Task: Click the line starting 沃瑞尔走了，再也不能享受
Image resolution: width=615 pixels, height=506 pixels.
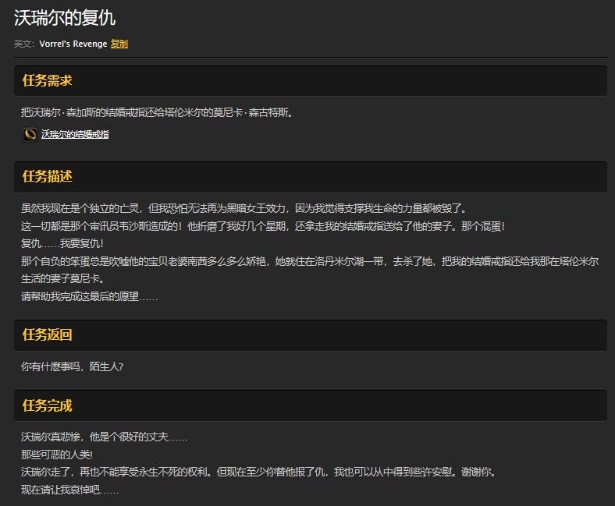Action: pyautogui.click(x=258, y=472)
